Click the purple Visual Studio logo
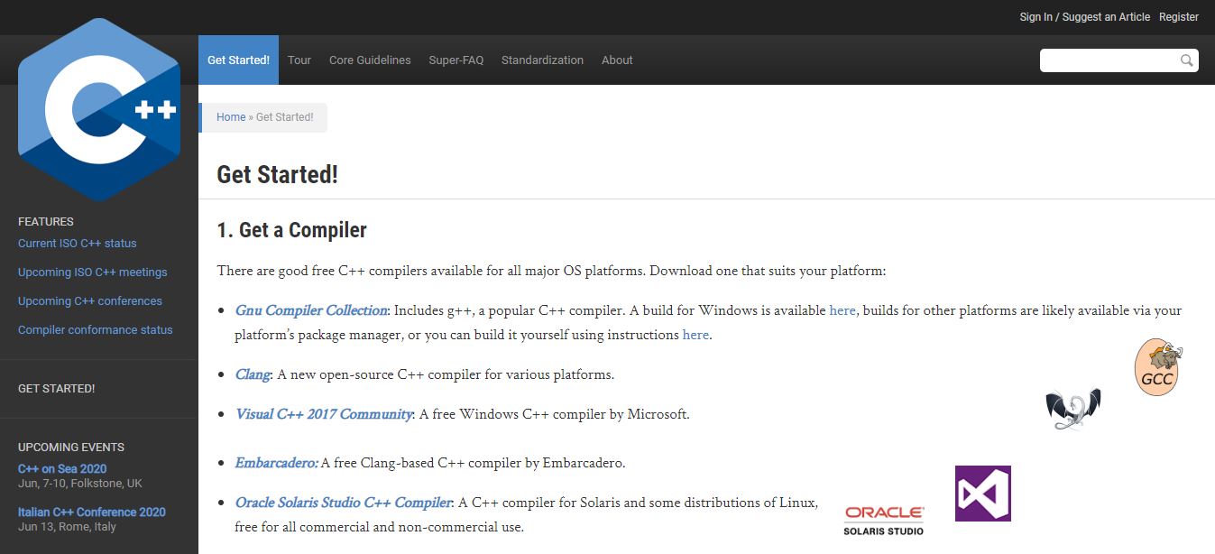Image resolution: width=1215 pixels, height=554 pixels. point(982,494)
